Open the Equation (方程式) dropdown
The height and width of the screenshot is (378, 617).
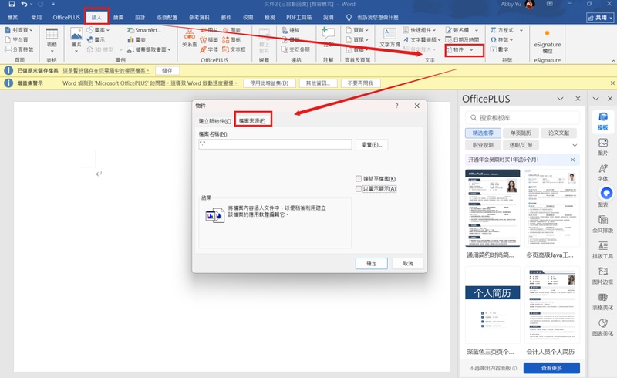pyautogui.click(x=507, y=30)
